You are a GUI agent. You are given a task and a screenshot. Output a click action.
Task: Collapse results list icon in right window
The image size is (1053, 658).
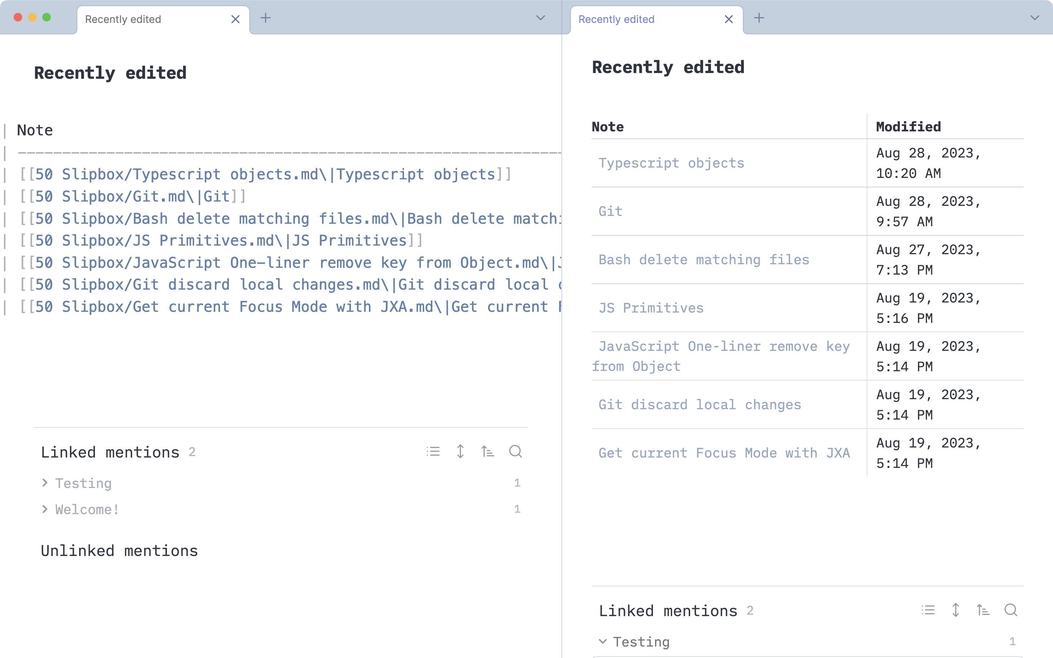click(x=928, y=610)
